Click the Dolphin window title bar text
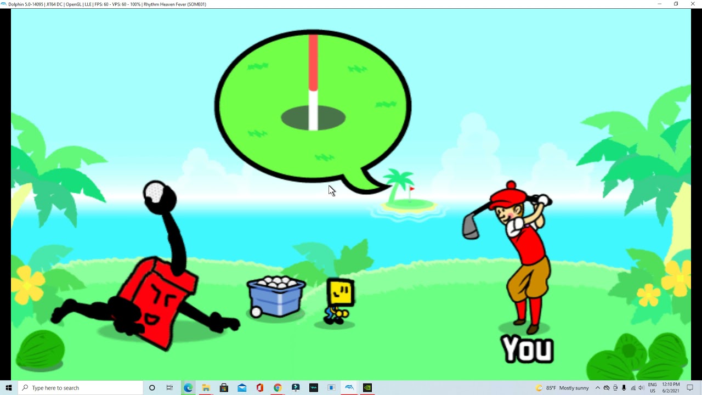 [x=107, y=4]
